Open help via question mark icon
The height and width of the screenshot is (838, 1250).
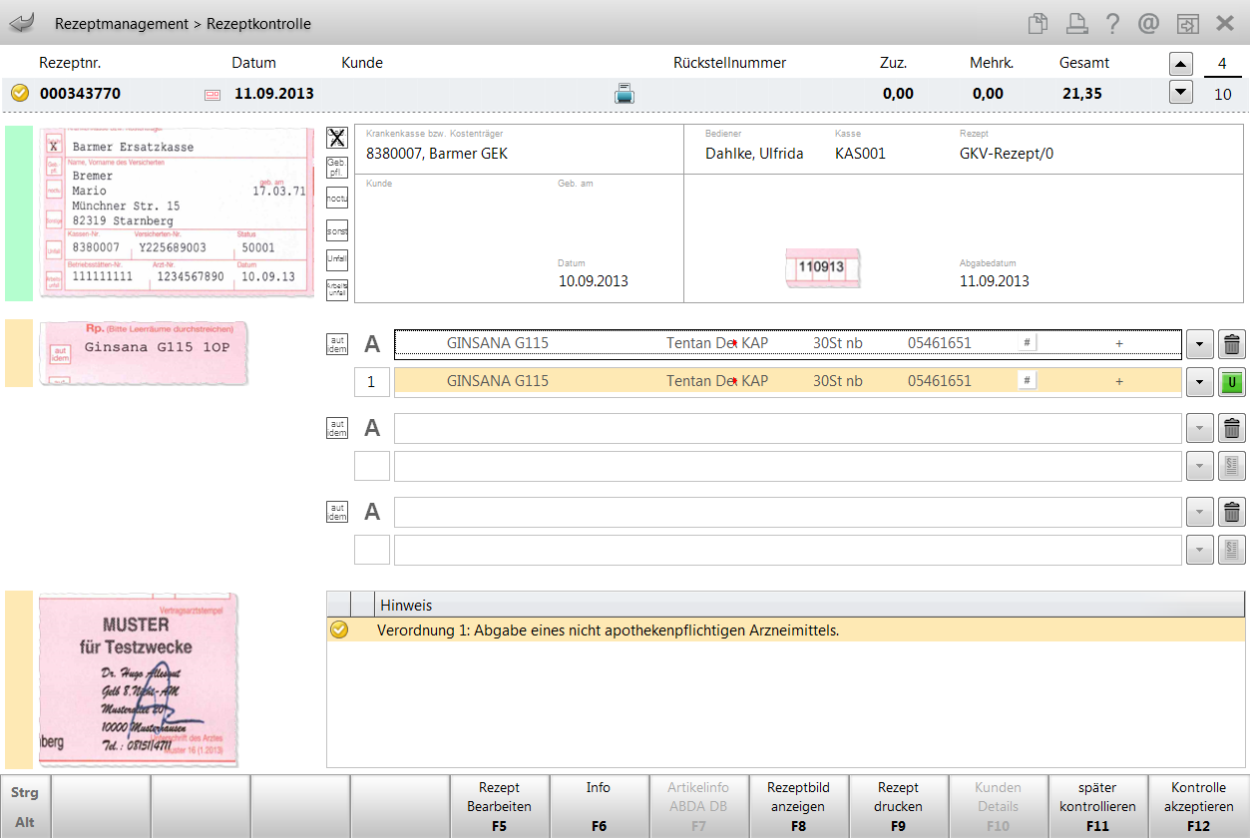tap(1112, 23)
